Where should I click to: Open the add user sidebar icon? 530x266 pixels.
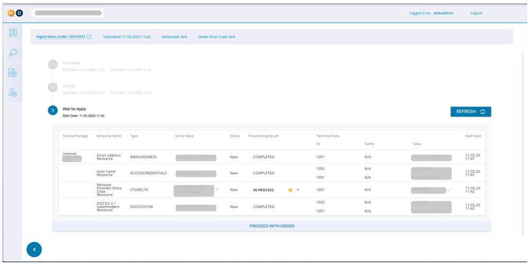[13, 93]
